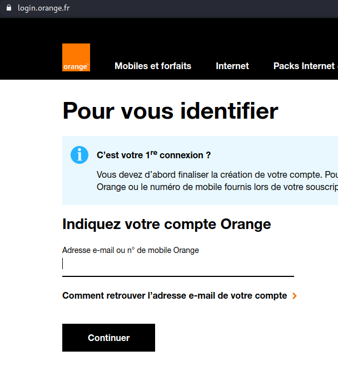Click the Adresse e-mail ou n° de mobile label
Viewport: 338px width, 370px height.
click(131, 250)
